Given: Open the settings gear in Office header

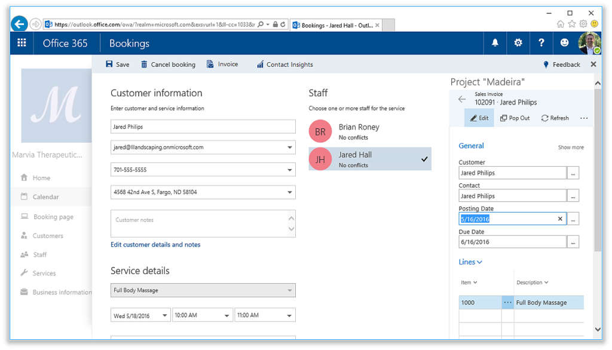Looking at the screenshot, I should (518, 43).
